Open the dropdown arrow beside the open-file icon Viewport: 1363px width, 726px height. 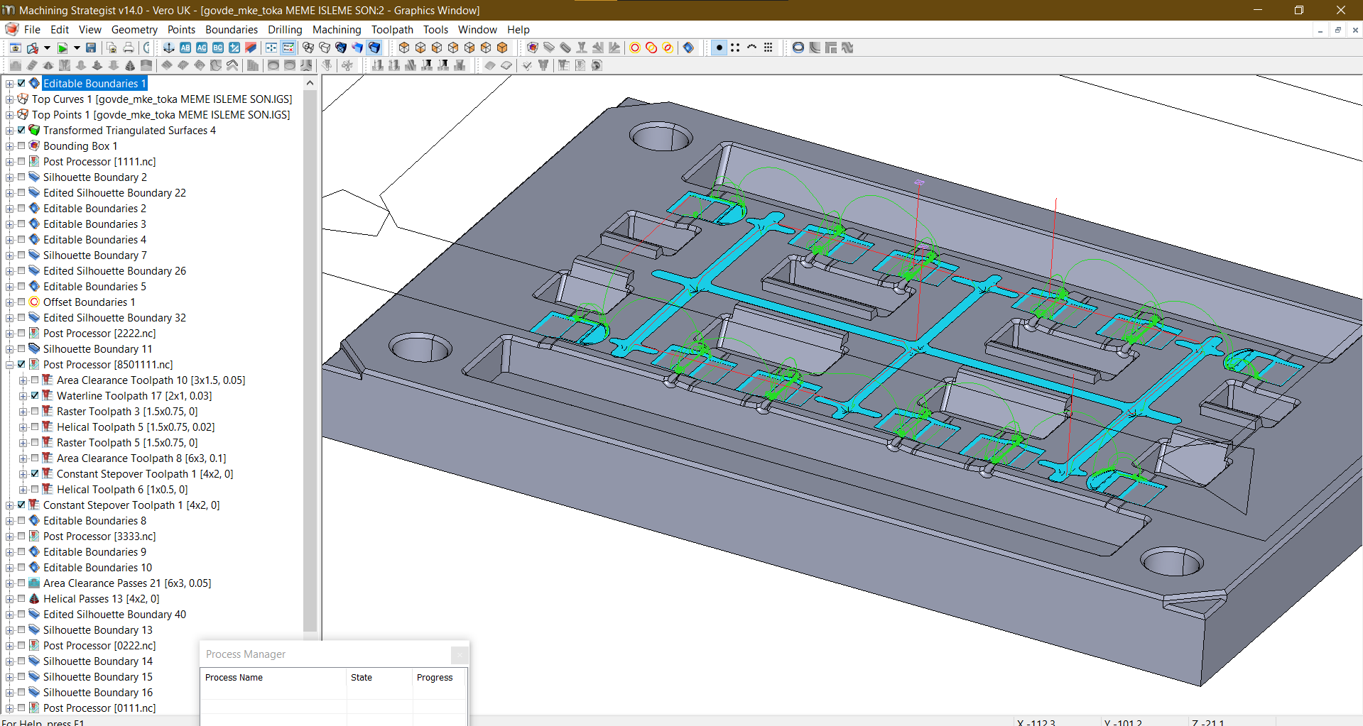pos(47,48)
